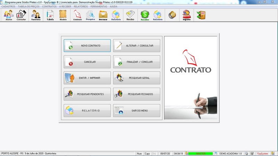Open the Relatório icon next to Receber
This screenshot has height=156, width=278.
click(158, 15)
